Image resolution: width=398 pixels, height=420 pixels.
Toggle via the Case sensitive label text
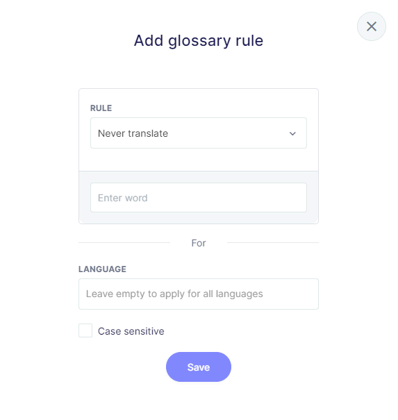click(131, 331)
